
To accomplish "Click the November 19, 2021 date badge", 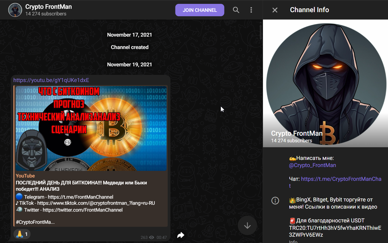I will pyautogui.click(x=129, y=64).
